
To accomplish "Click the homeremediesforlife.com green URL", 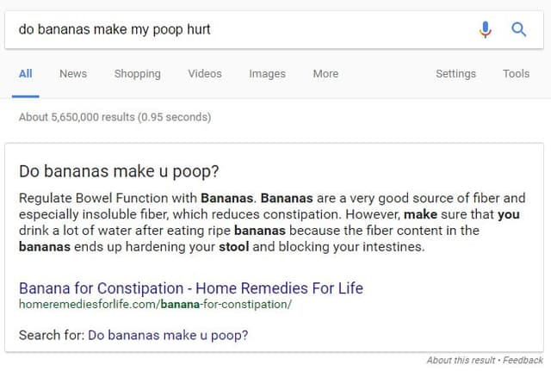I will 155,304.
